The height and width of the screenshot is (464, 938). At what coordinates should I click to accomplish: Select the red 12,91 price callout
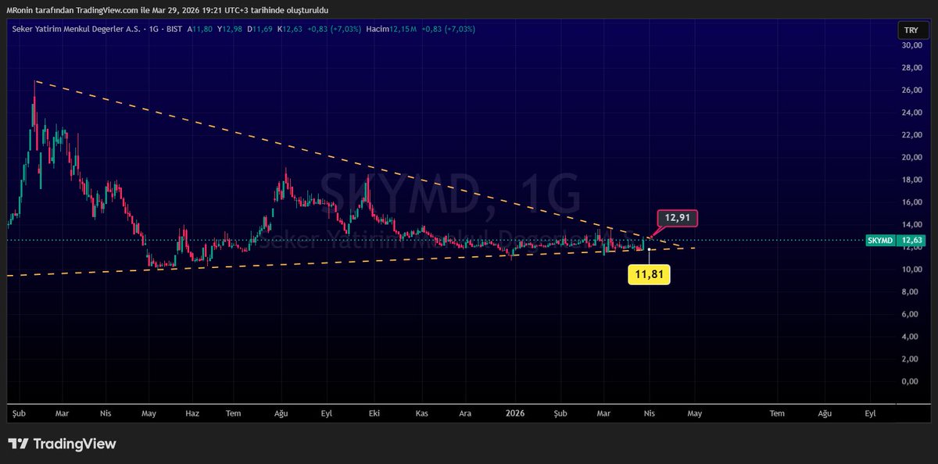click(676, 218)
